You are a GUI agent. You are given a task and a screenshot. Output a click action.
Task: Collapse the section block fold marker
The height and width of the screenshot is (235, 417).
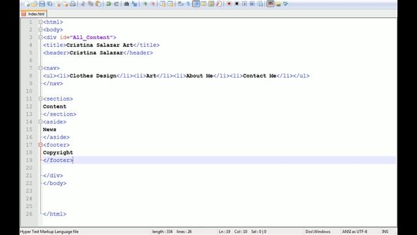pyautogui.click(x=40, y=99)
